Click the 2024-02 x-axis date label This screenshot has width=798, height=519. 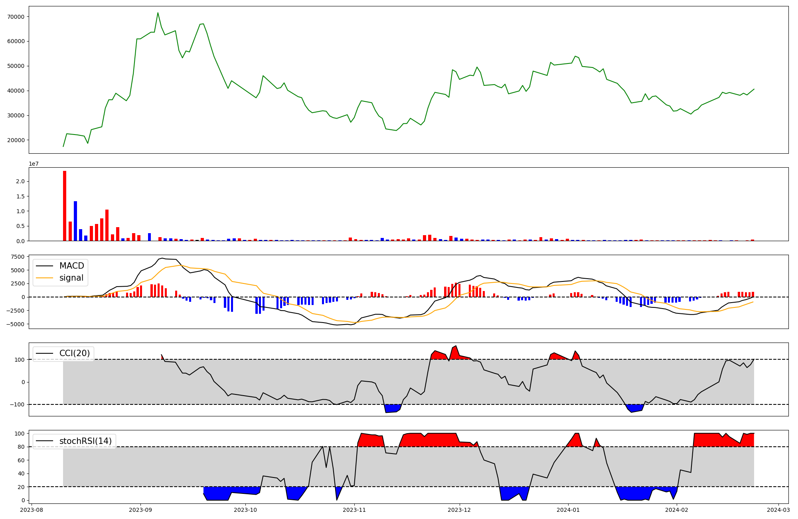pyautogui.click(x=677, y=509)
